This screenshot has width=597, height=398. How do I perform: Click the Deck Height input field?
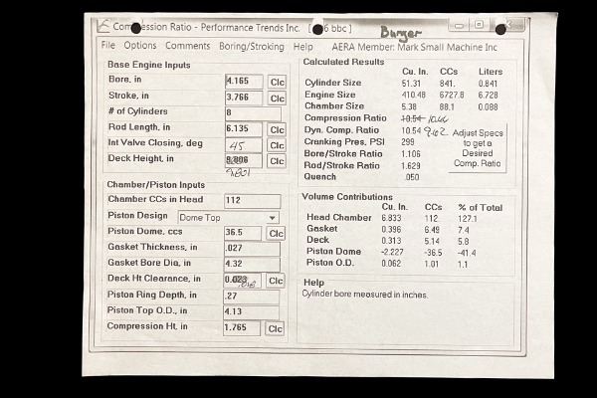[244, 161]
